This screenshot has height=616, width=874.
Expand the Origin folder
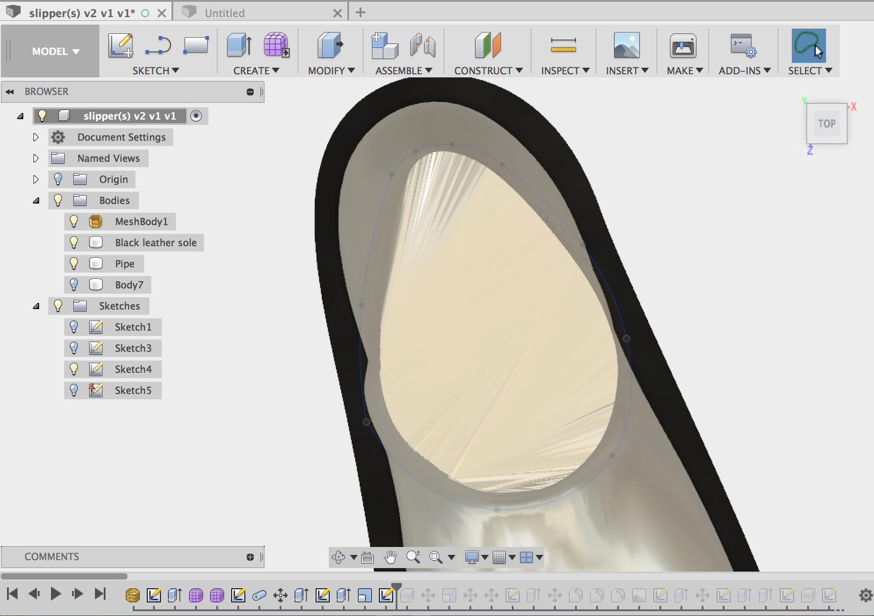[36, 179]
